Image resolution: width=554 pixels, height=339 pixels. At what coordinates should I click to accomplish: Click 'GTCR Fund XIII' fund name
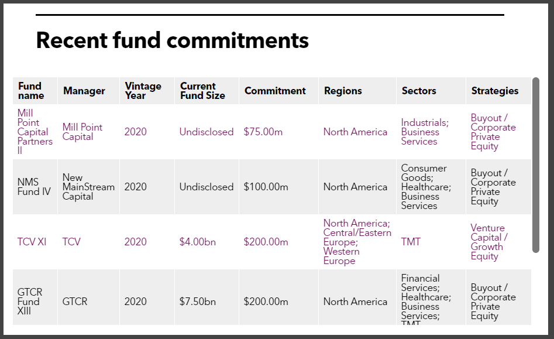coord(30,302)
